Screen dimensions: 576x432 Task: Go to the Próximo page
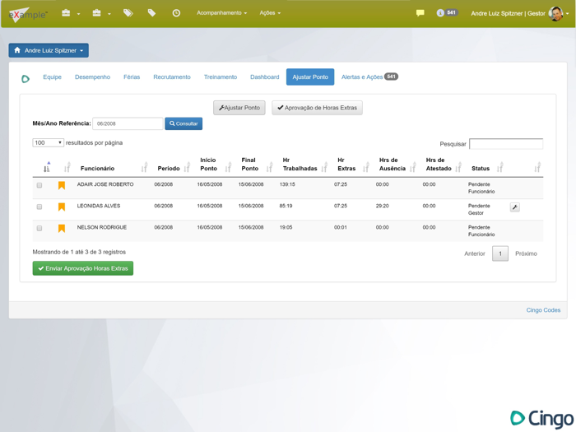click(x=526, y=253)
